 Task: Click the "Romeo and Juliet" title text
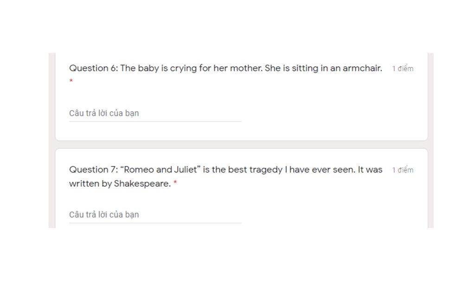[161, 170]
